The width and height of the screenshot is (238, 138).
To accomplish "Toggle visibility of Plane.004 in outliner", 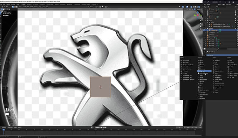I will (x=237, y=42).
